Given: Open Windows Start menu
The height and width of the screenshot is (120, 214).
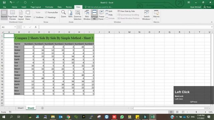Looking at the screenshot, I should 4,117.
